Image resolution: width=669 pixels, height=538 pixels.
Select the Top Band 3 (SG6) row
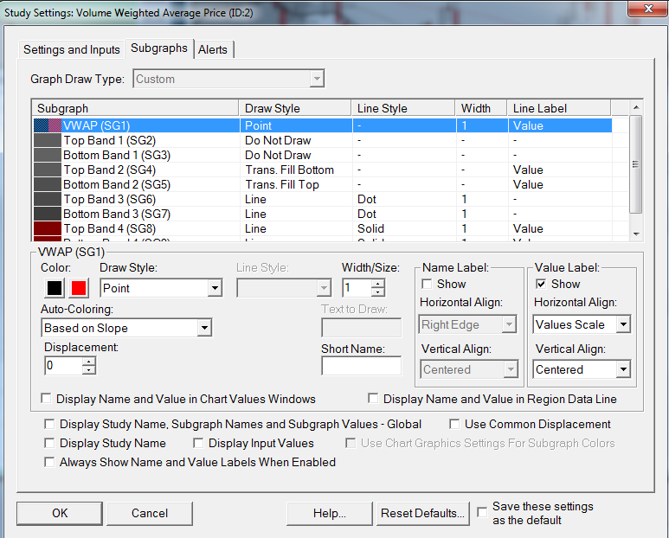point(322,199)
